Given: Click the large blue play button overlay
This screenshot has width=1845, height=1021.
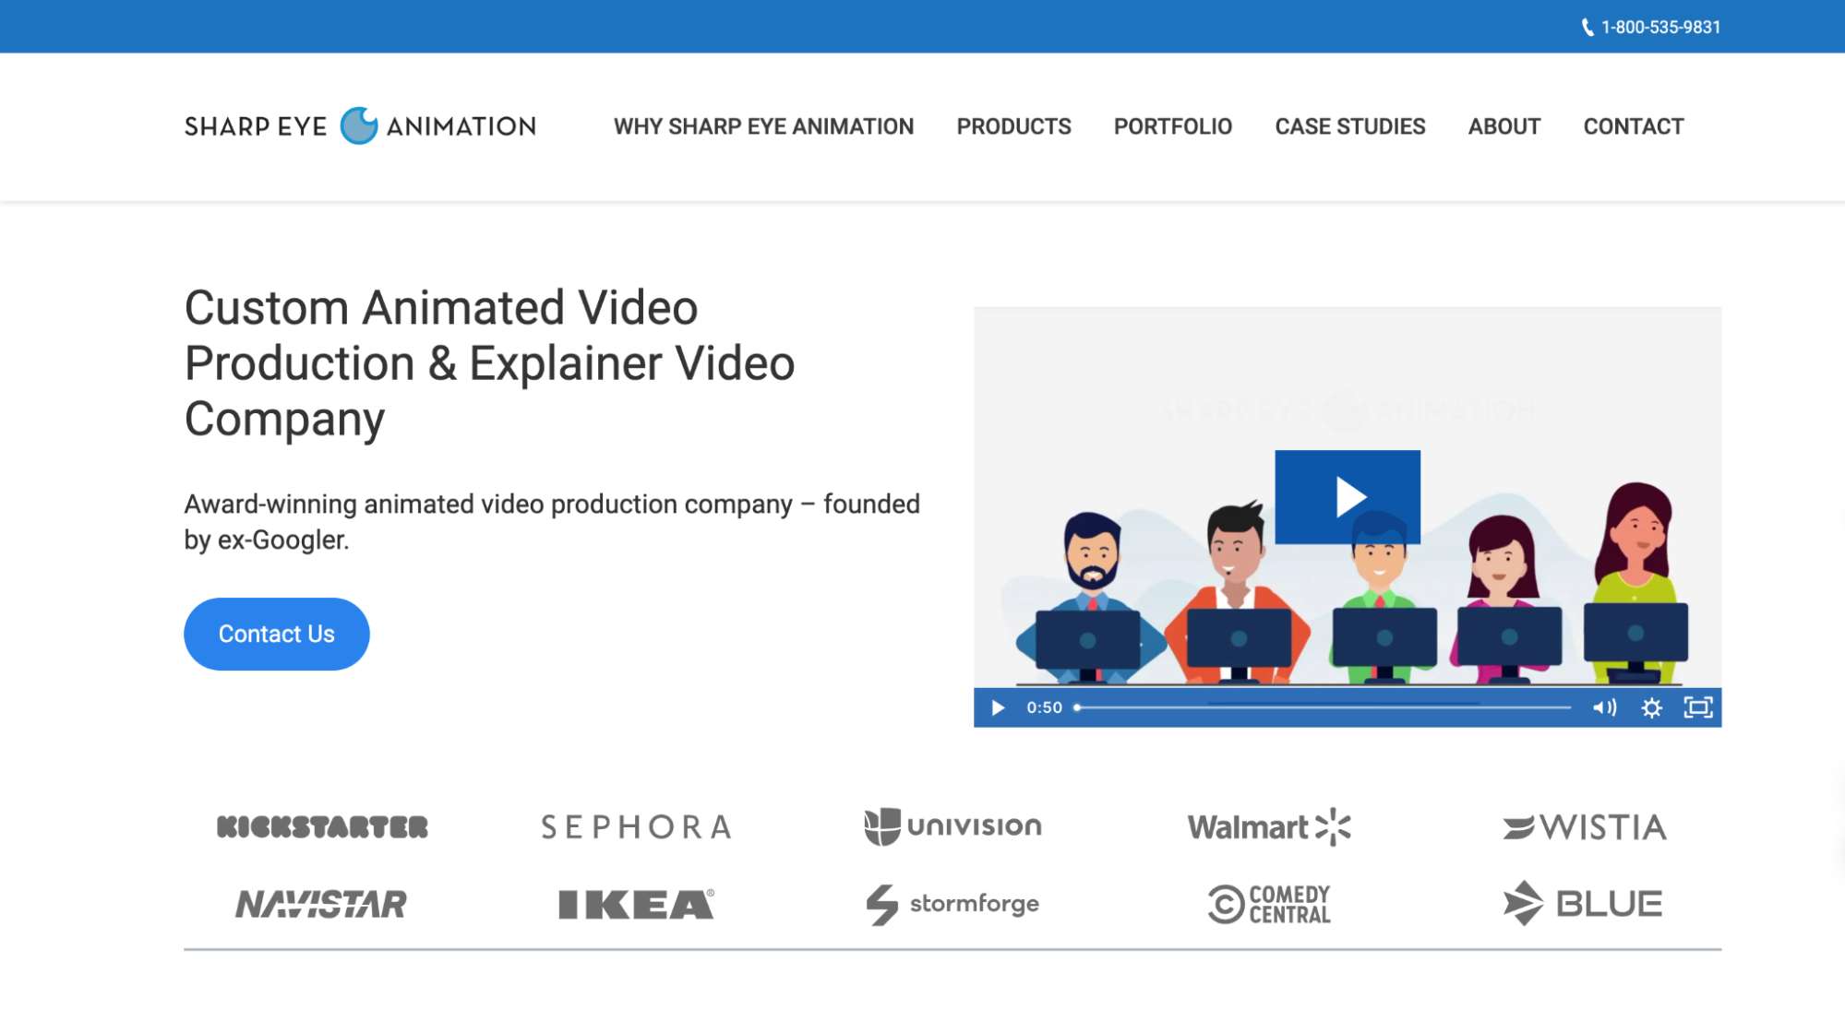Looking at the screenshot, I should 1347,497.
